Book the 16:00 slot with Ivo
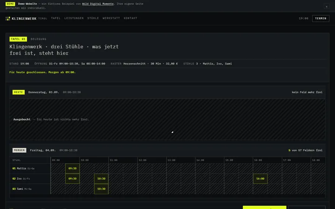Image resolution: width=335 pixels, height=209 pixels. pyautogui.click(x=260, y=179)
